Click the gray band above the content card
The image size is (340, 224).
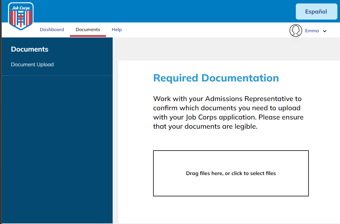click(x=225, y=49)
